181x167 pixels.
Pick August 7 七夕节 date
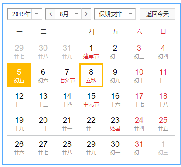click(x=67, y=75)
